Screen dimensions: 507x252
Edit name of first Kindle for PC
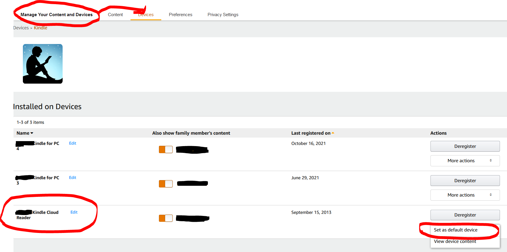72,143
